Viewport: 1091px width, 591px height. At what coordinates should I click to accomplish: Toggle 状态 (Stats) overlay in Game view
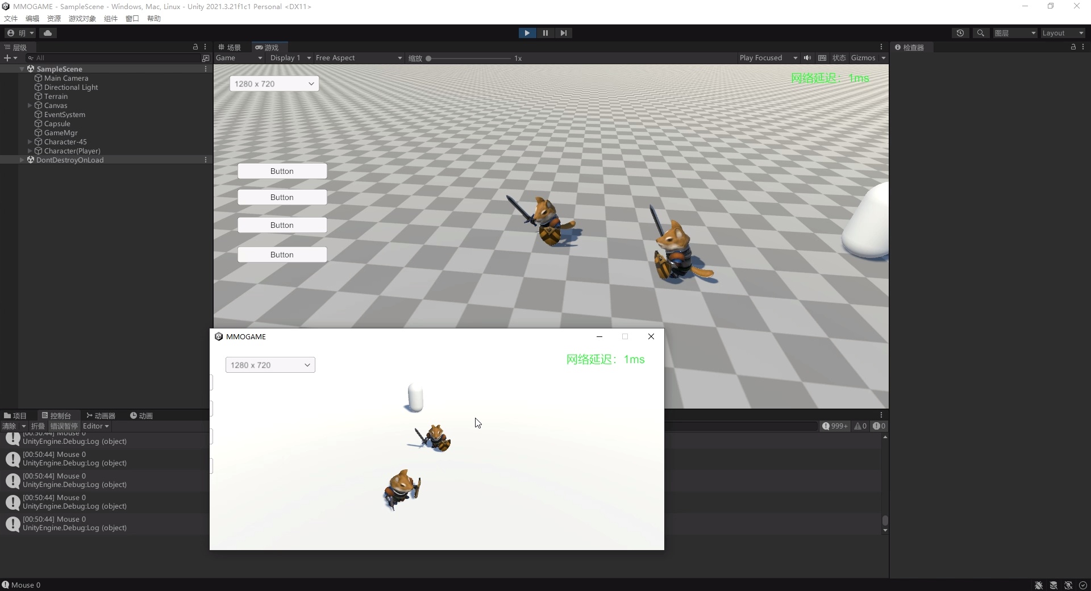tap(839, 57)
